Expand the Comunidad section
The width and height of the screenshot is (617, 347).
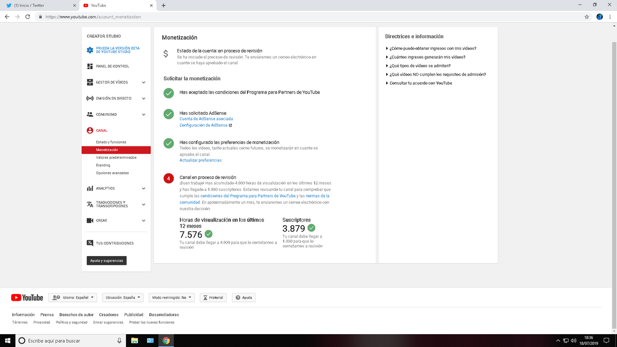tap(143, 114)
